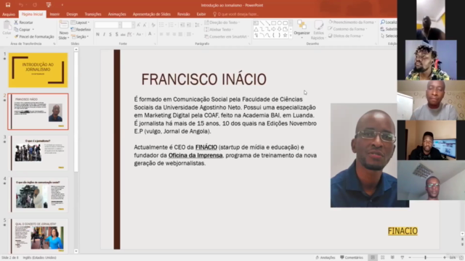
Task: Toggle italic formatting
Action: [x=104, y=34]
